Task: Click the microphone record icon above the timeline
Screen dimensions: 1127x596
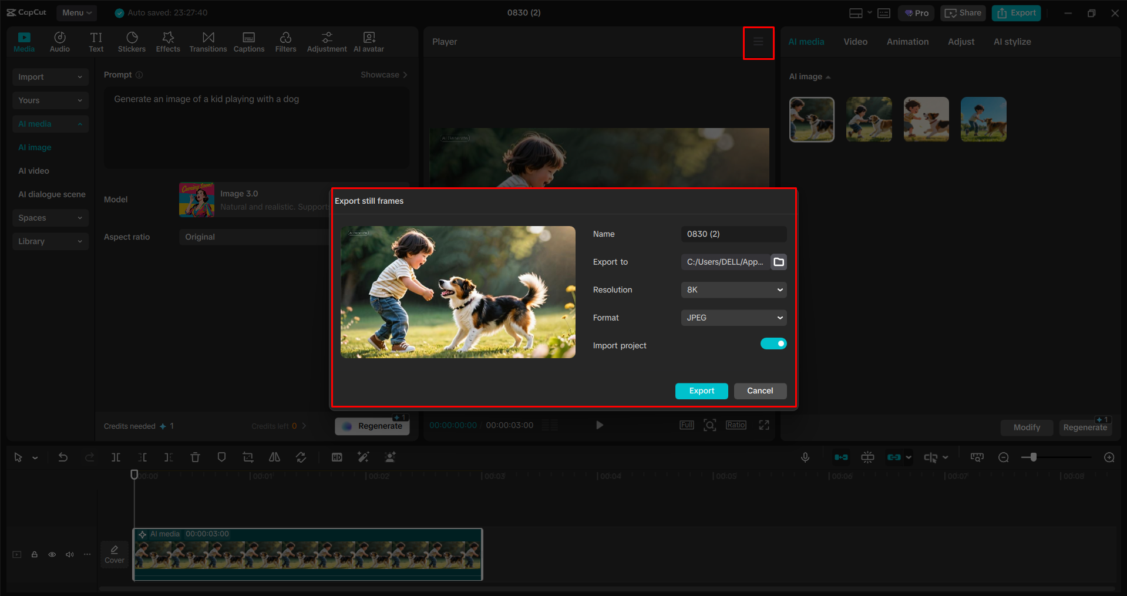Action: click(805, 457)
